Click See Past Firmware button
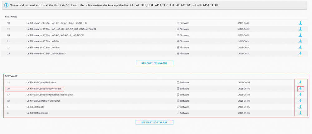 pos(154,63)
